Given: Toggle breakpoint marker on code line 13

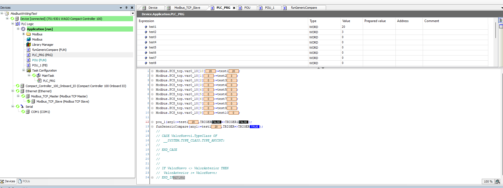Looking at the screenshot, I should [x=152, y=127].
